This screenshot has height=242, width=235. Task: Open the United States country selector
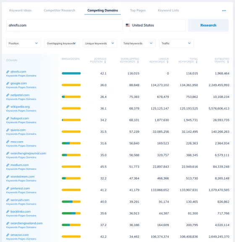[157, 25]
